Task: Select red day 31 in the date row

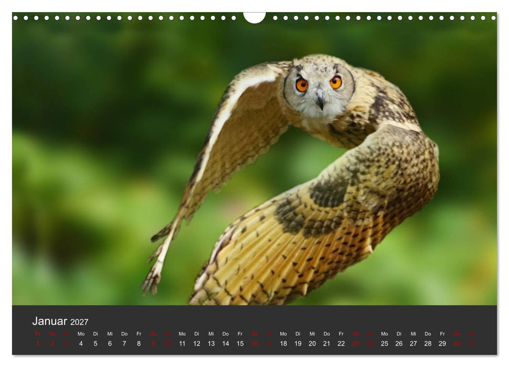Action: click(x=471, y=343)
